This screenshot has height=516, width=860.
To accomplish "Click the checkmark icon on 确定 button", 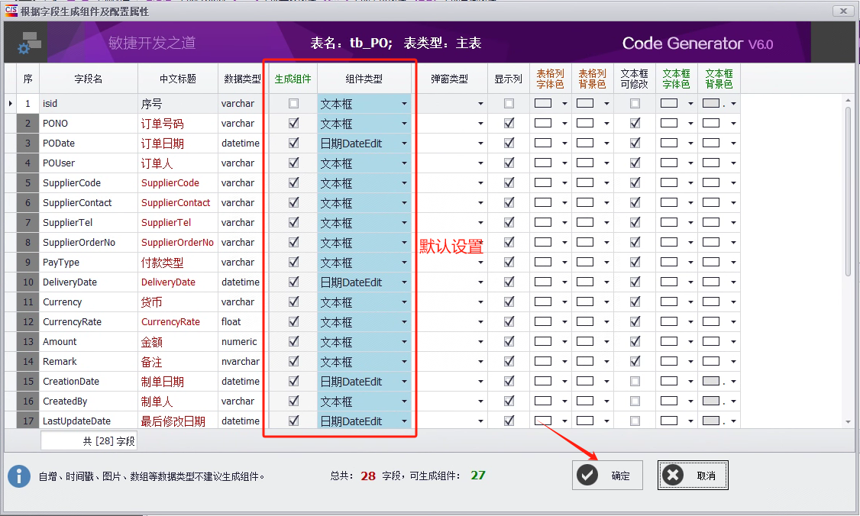I will point(587,475).
